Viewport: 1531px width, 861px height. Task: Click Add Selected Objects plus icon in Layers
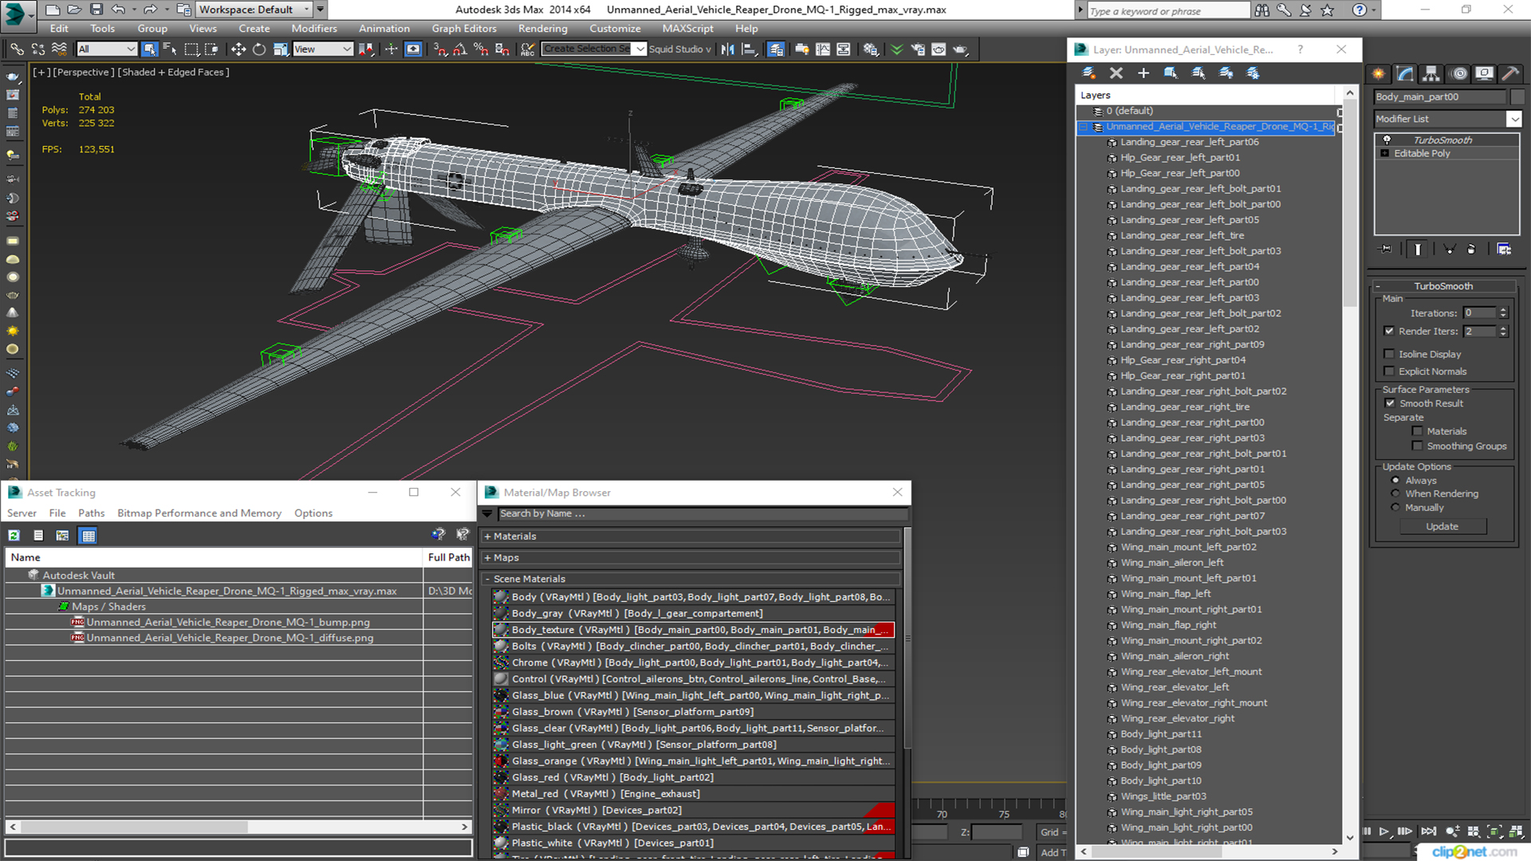[1143, 73]
